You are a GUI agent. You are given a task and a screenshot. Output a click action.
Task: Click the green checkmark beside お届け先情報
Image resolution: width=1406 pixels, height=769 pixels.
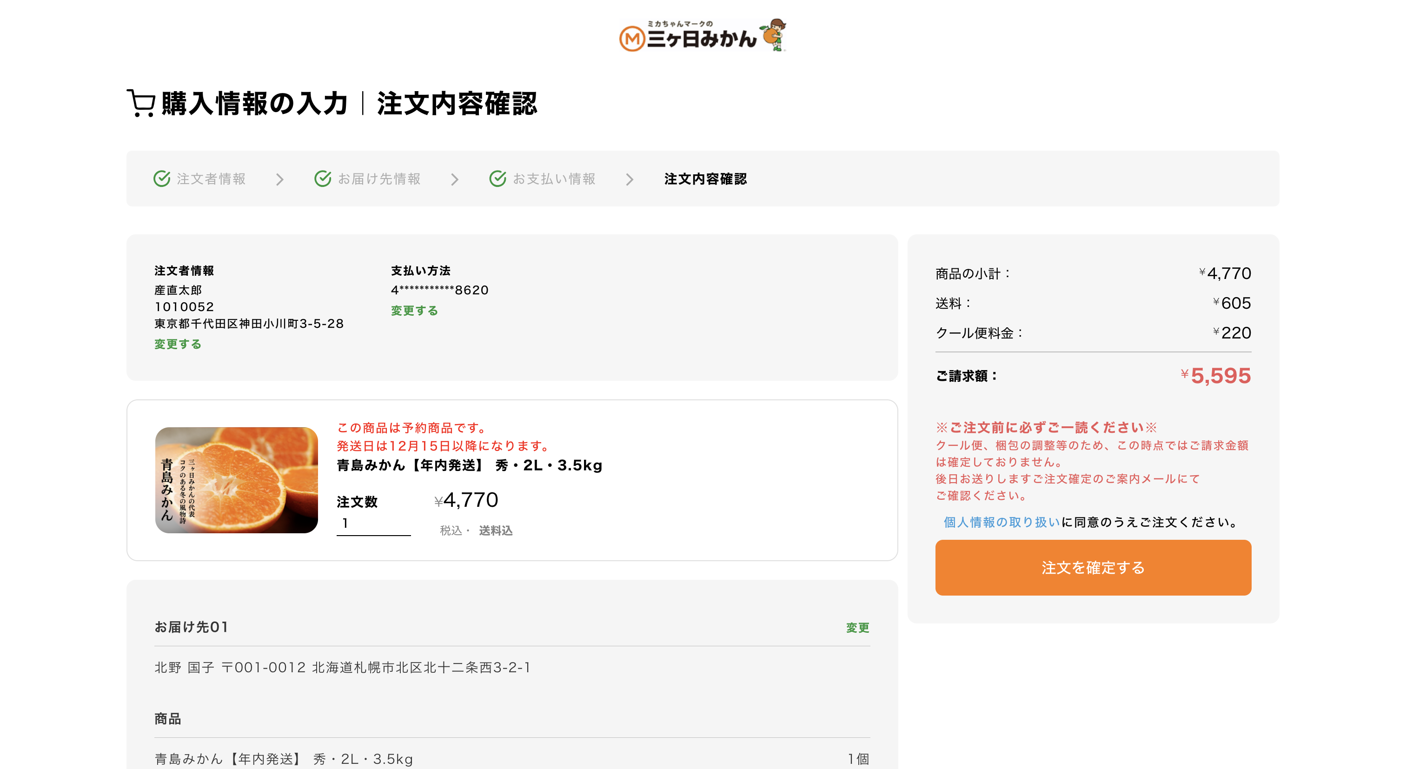tap(324, 179)
